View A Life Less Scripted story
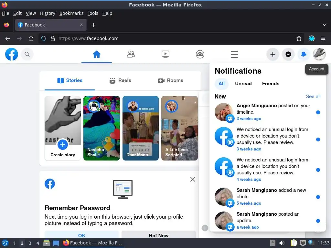The image size is (331, 248). click(x=179, y=128)
